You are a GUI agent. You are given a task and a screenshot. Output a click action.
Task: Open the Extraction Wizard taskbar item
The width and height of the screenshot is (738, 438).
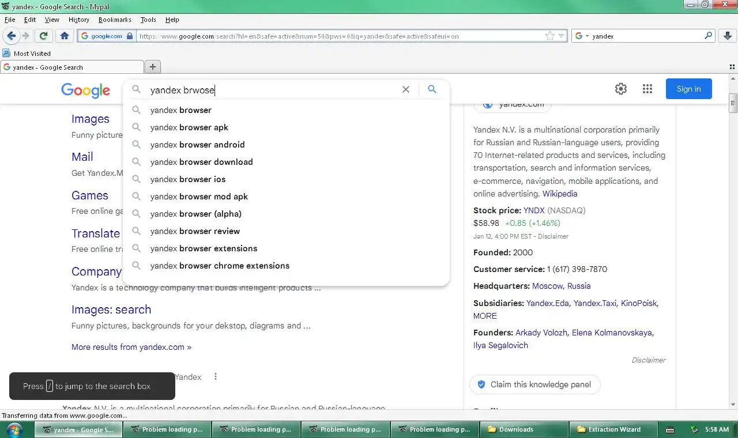(613, 429)
